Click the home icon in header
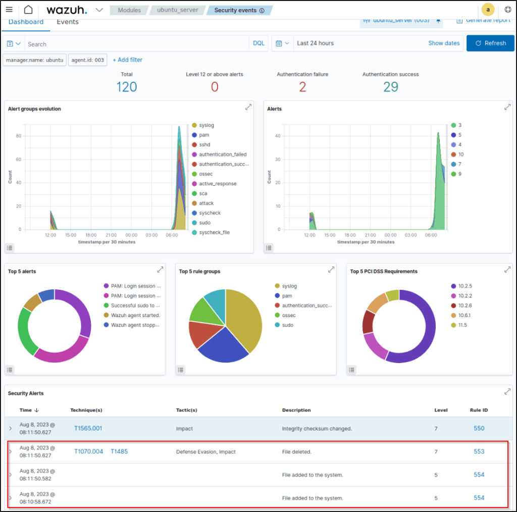This screenshot has height=512, width=517. point(28,10)
